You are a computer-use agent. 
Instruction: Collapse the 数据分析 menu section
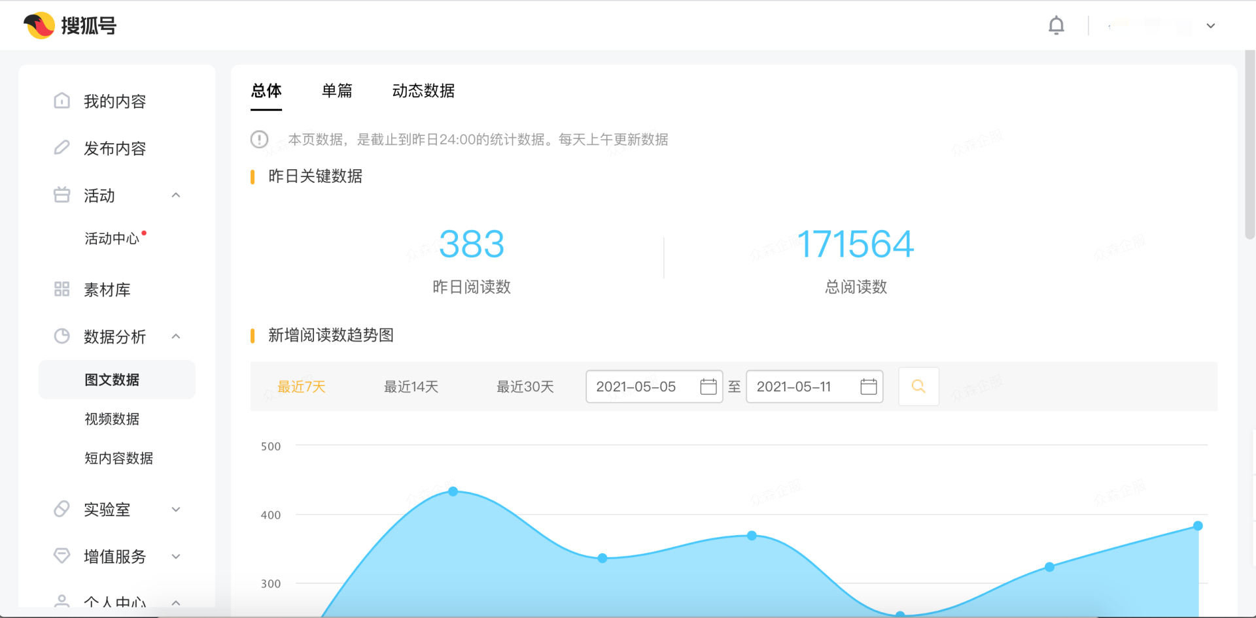(x=175, y=336)
